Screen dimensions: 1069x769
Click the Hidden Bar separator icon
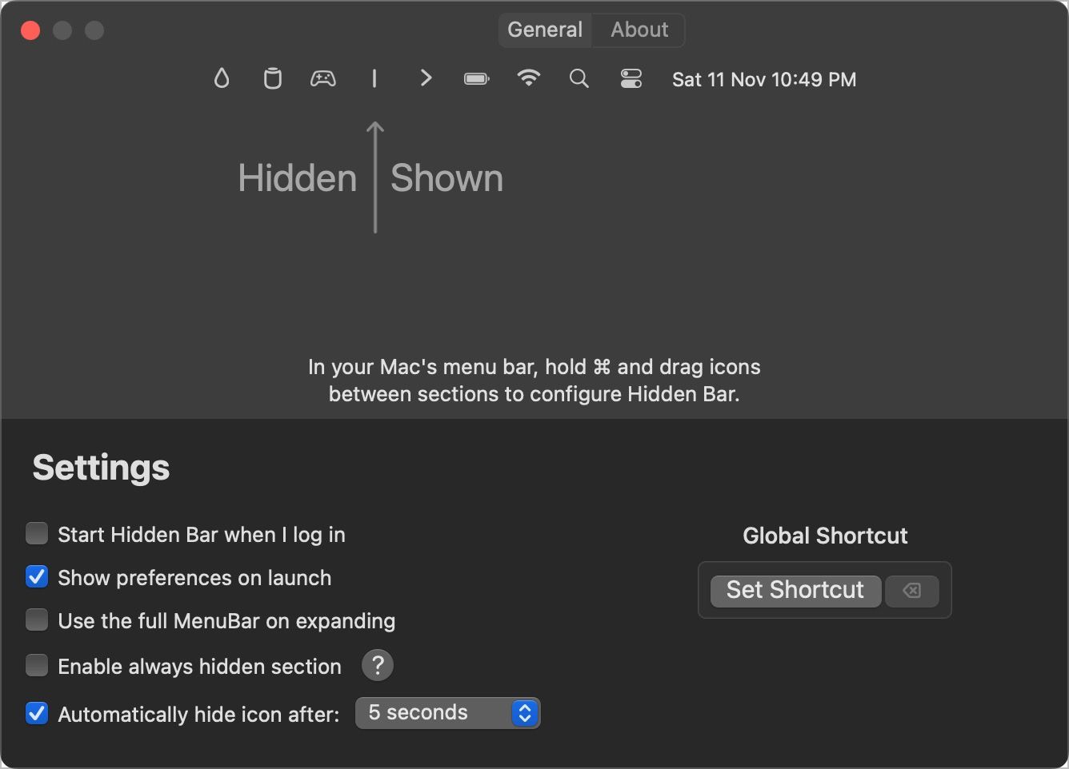click(x=374, y=78)
